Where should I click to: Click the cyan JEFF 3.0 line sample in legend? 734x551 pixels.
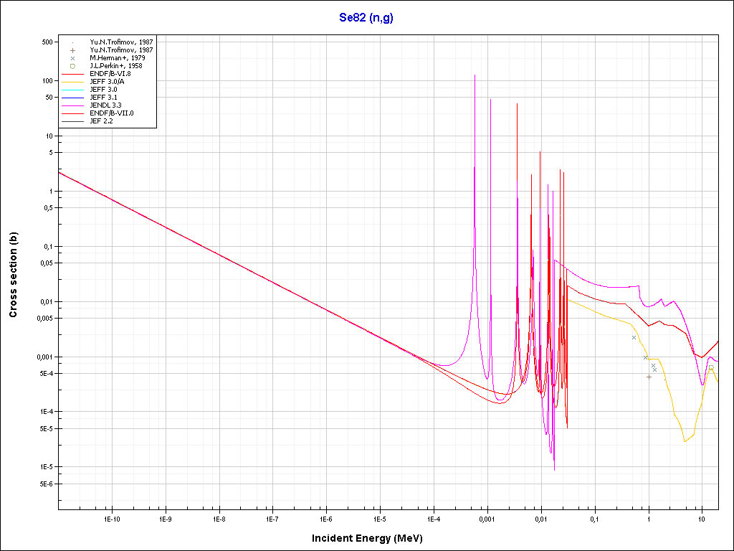coord(73,90)
